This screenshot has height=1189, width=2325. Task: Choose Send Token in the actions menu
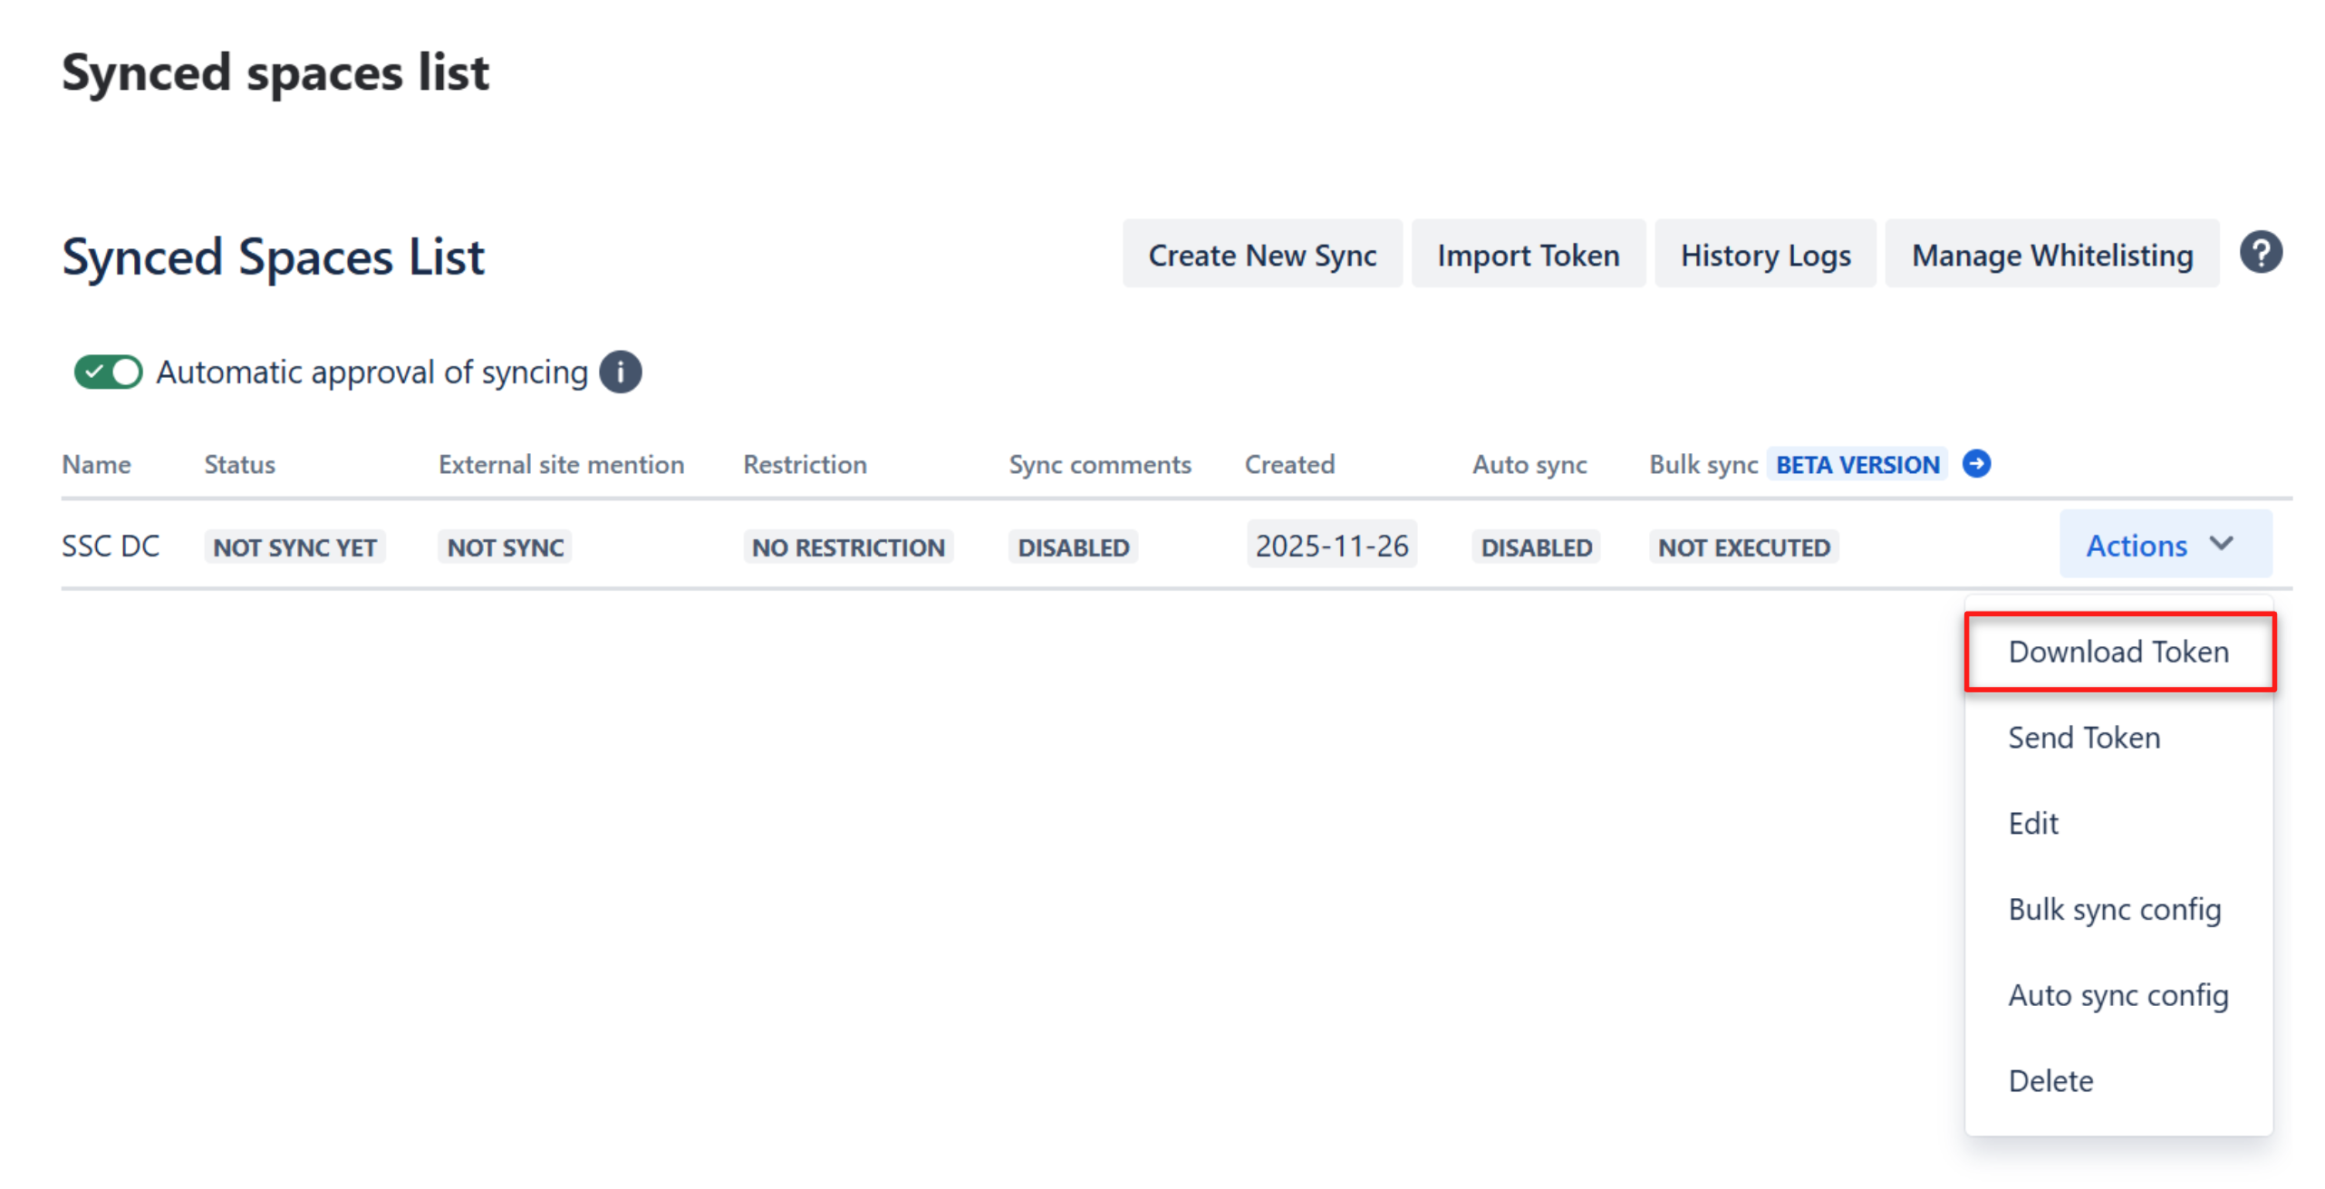2084,738
